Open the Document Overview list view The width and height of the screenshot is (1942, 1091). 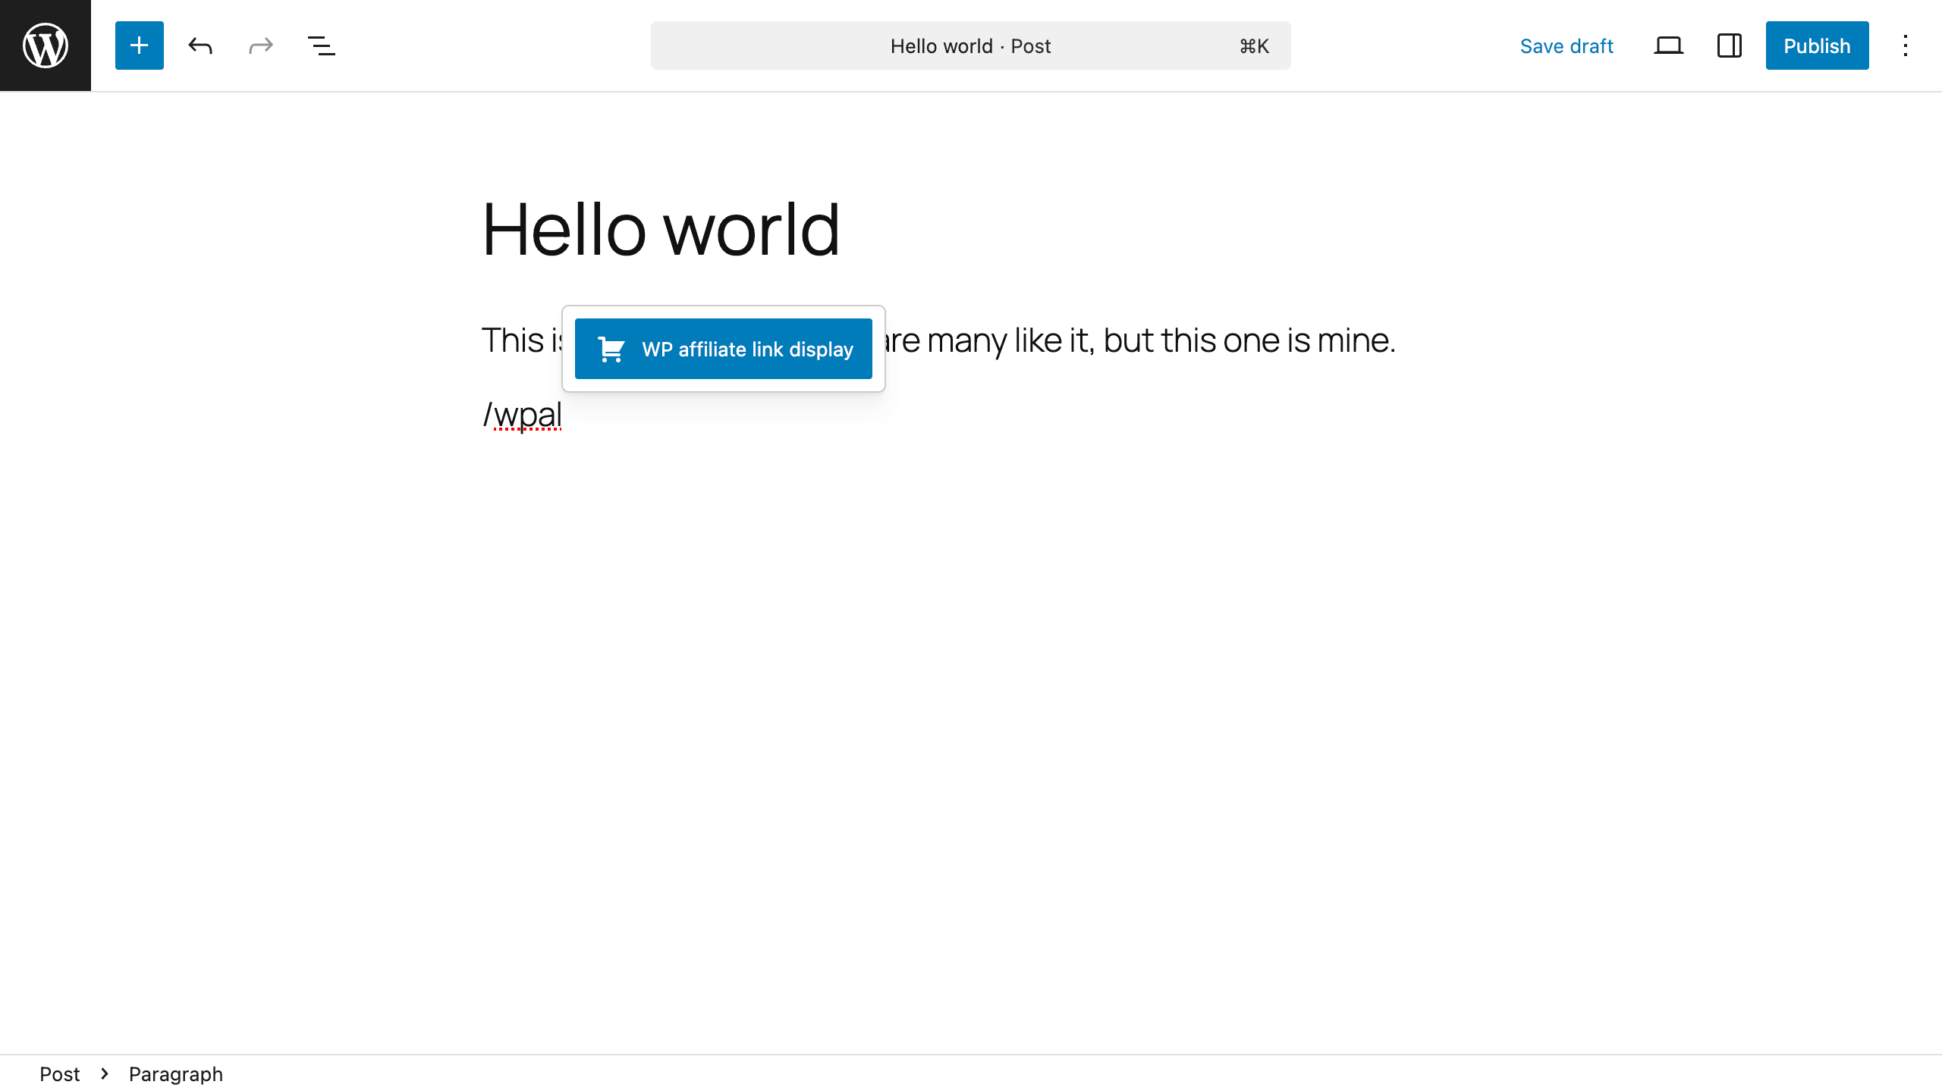click(x=322, y=45)
